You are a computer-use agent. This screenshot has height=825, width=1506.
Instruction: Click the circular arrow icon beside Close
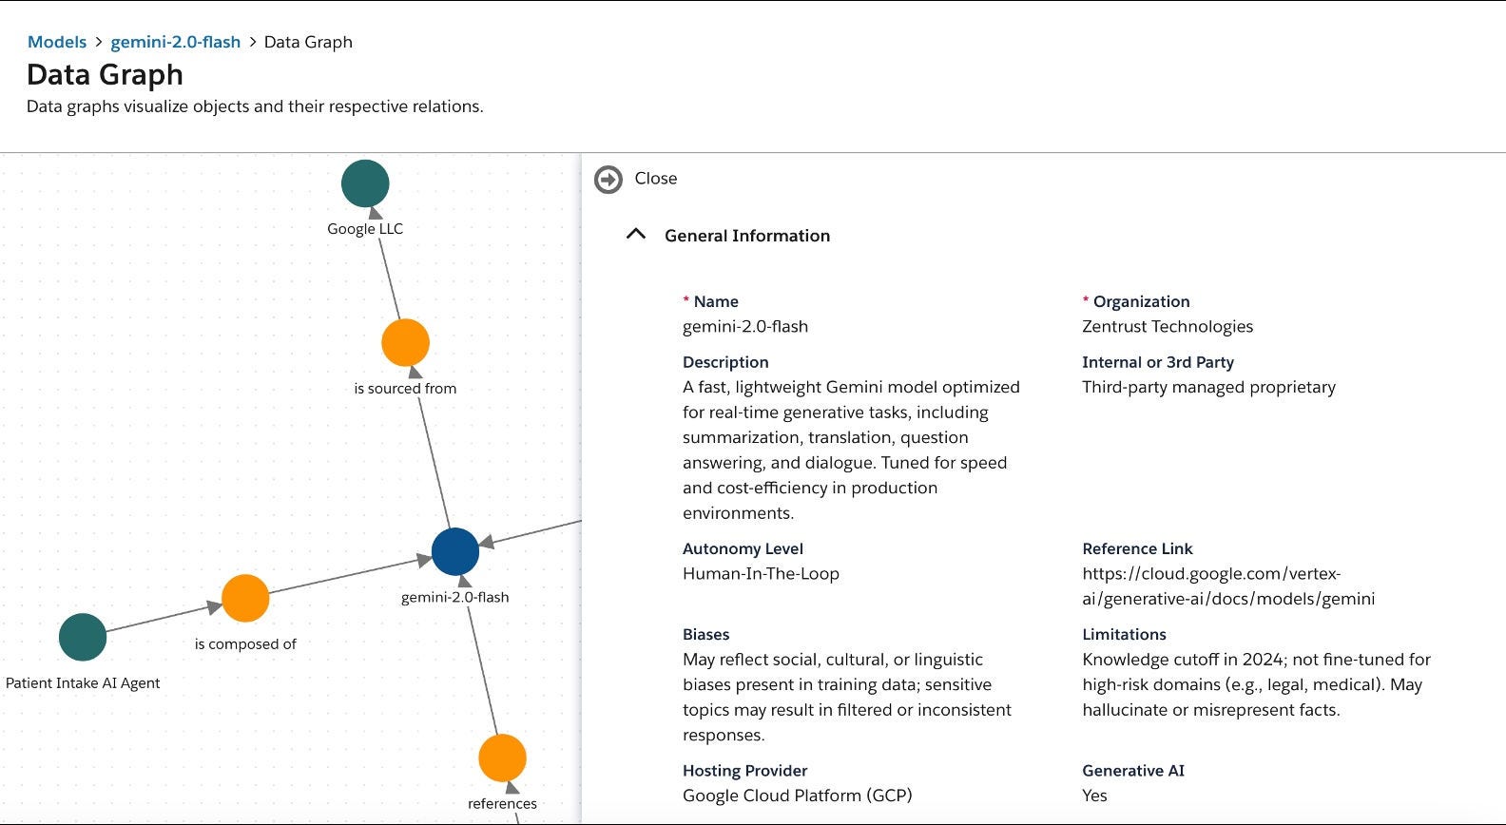[x=607, y=178]
